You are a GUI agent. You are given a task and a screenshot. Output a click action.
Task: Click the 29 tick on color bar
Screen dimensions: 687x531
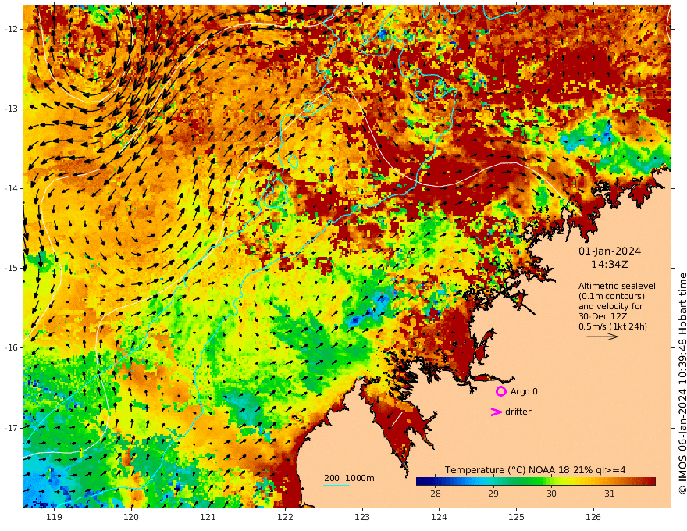click(x=493, y=494)
